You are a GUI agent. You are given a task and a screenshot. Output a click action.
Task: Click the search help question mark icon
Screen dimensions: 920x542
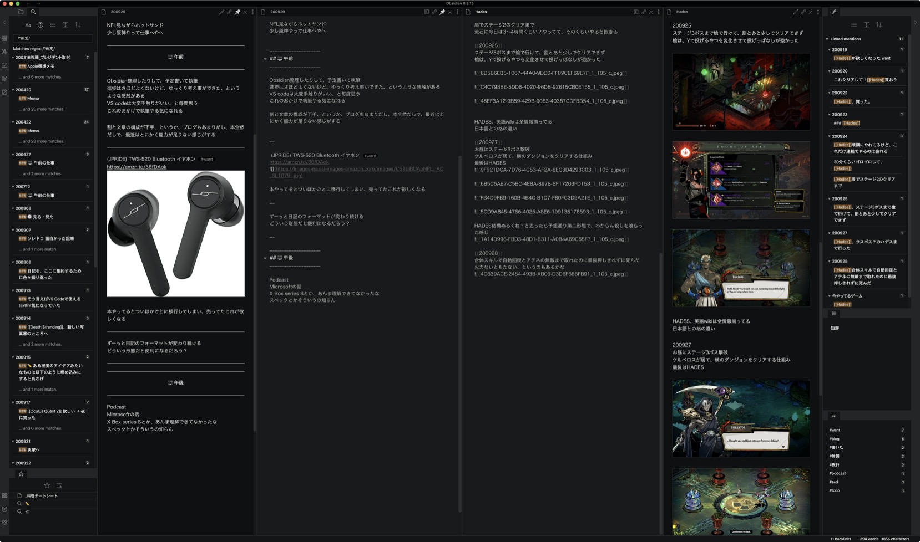tap(41, 25)
